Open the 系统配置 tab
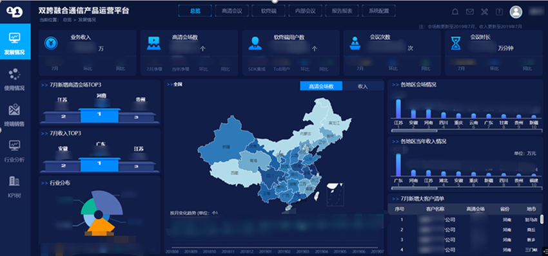The width and height of the screenshot is (548, 256). pyautogui.click(x=378, y=11)
